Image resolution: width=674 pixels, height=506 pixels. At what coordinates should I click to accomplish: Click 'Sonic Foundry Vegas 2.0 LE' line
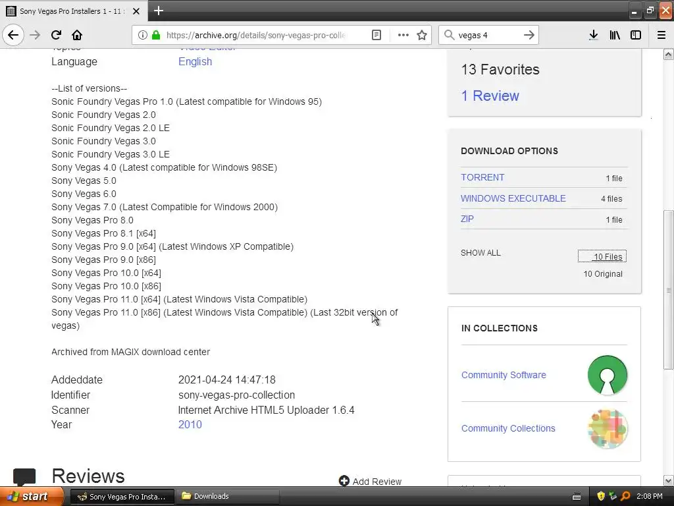[x=111, y=128]
